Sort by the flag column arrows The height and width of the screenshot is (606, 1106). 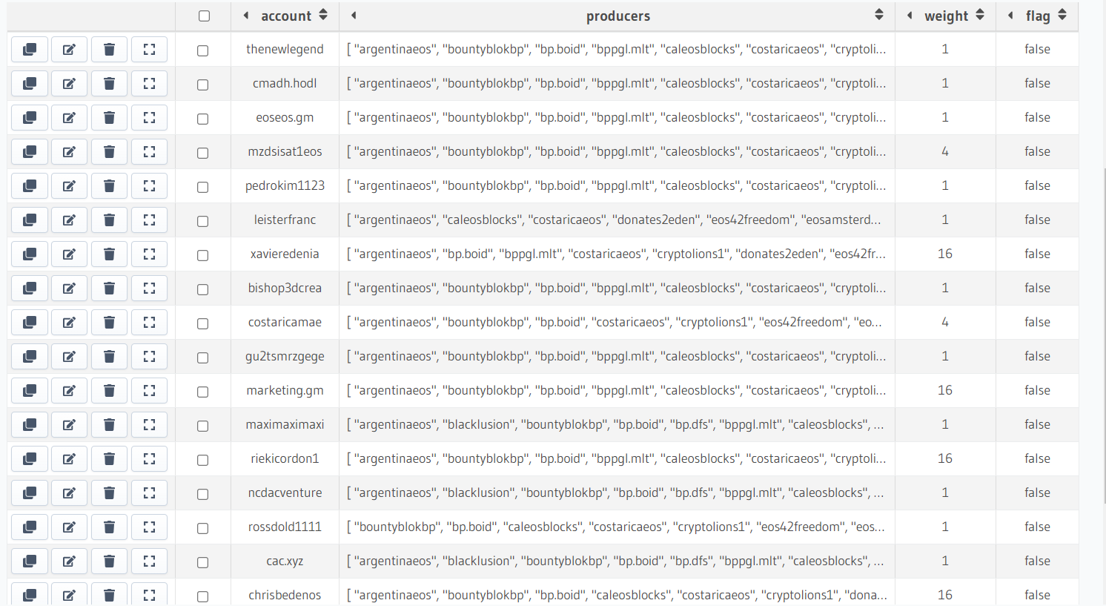pos(1062,15)
